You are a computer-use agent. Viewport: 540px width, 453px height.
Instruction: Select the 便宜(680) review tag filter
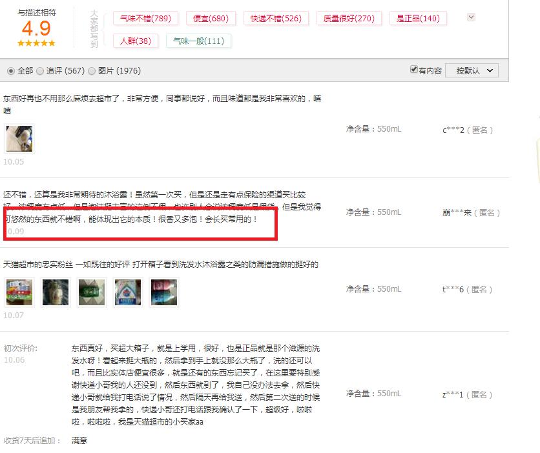point(211,18)
